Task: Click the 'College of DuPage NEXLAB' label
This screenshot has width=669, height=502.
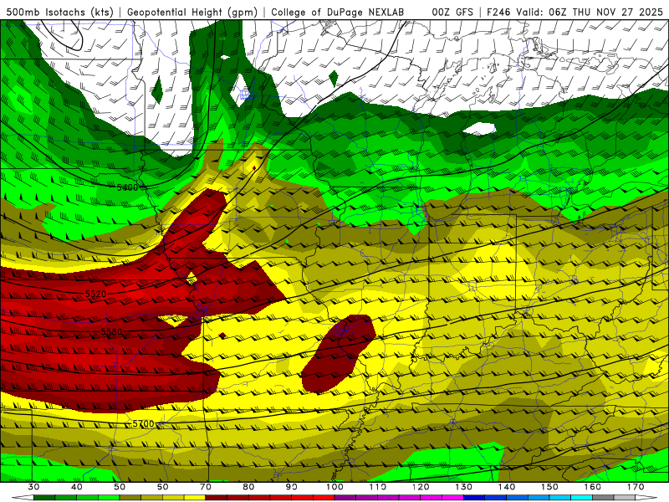Action: (x=338, y=12)
